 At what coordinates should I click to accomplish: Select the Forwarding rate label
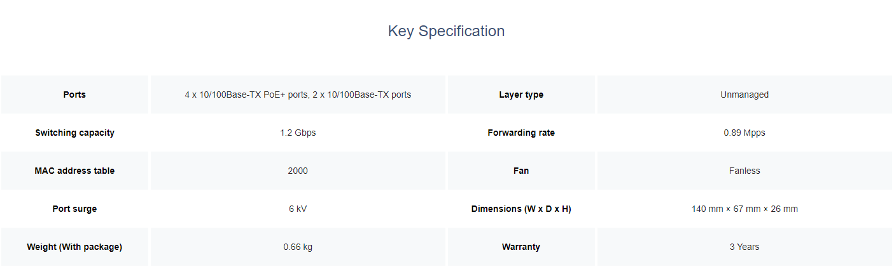click(521, 133)
